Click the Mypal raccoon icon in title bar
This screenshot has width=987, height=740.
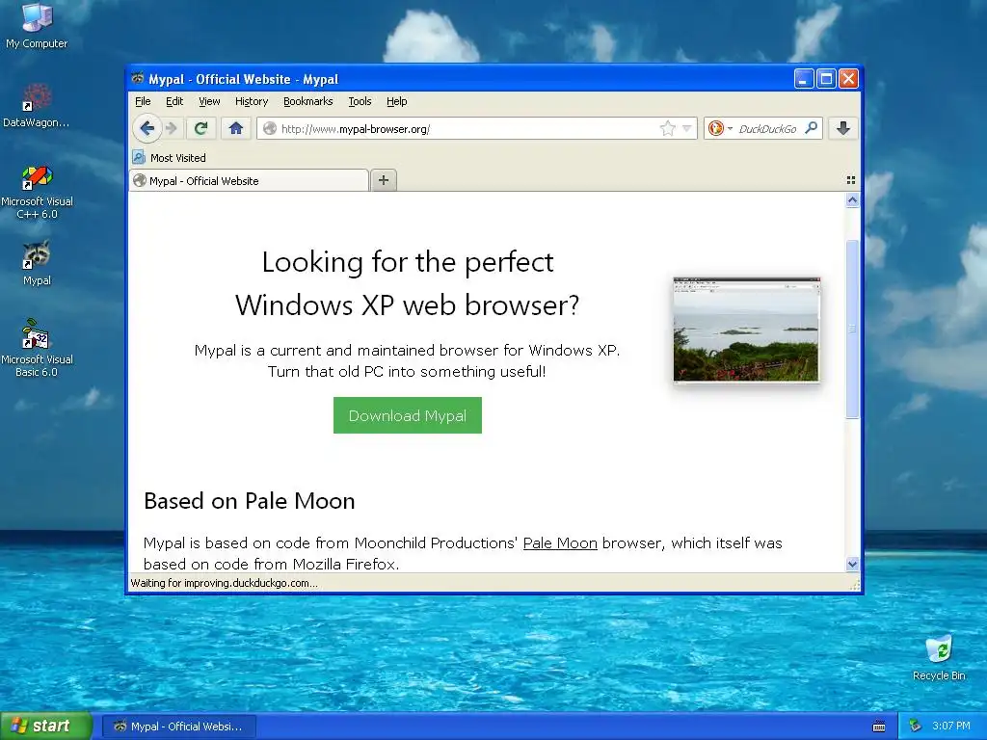(138, 79)
